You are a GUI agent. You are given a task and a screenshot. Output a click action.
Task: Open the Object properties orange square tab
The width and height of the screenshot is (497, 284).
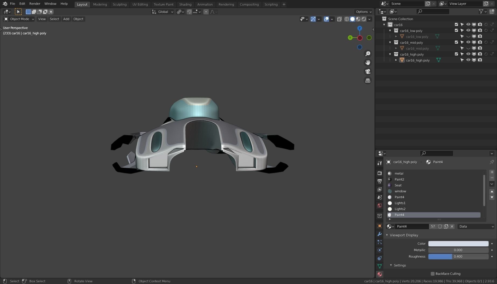tap(380, 226)
